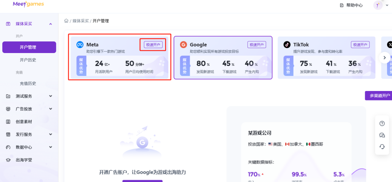Select 充值历史 in the sidebar
Viewport: 392px width, 182px height.
pos(28,83)
